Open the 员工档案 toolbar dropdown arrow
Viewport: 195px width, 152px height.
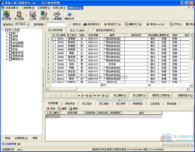[x=26, y=16]
